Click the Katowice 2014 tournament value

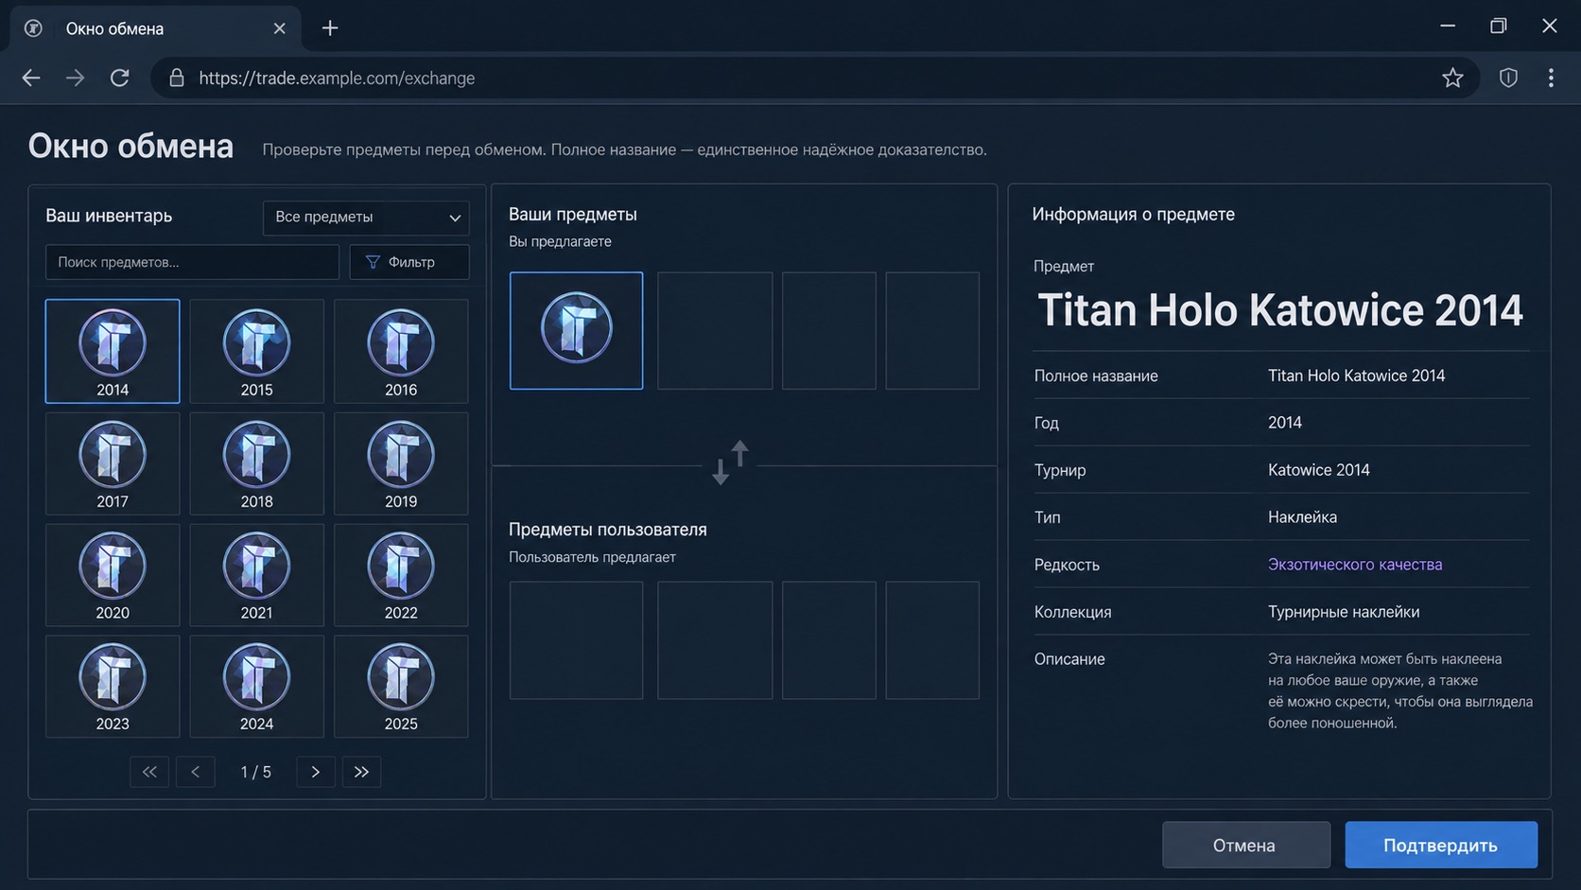1318,470
